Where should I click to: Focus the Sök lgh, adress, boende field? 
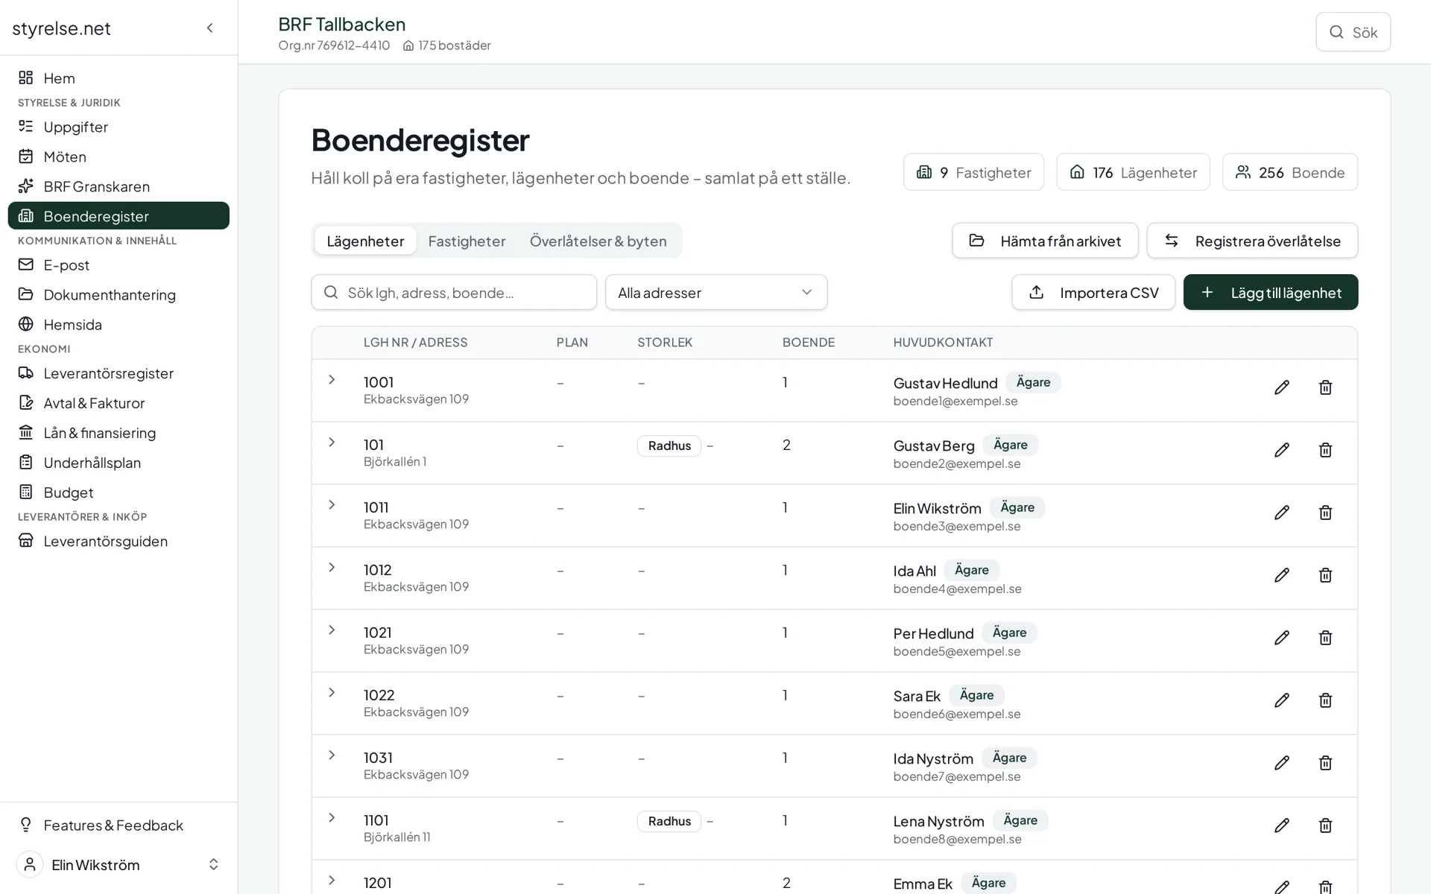pos(454,292)
